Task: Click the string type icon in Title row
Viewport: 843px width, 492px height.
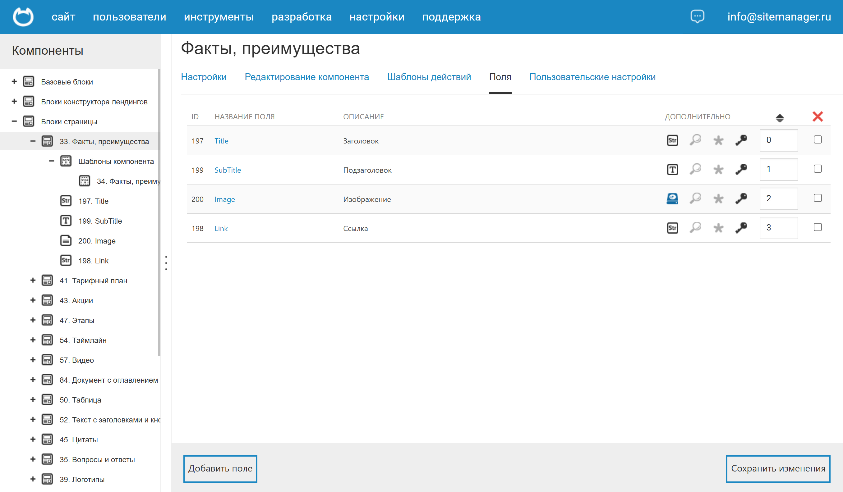Action: point(672,140)
